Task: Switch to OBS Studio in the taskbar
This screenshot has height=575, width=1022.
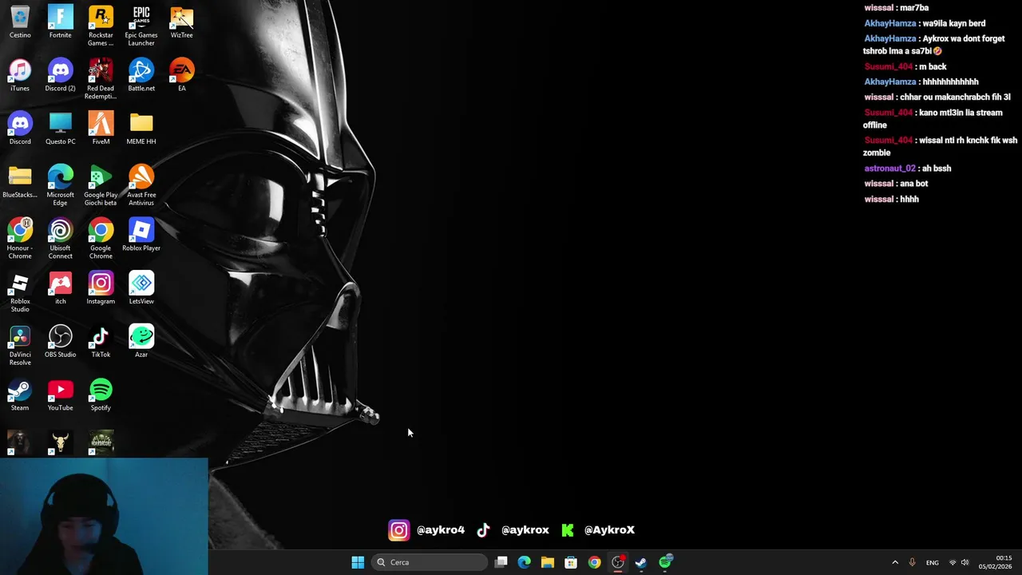Action: (618, 562)
